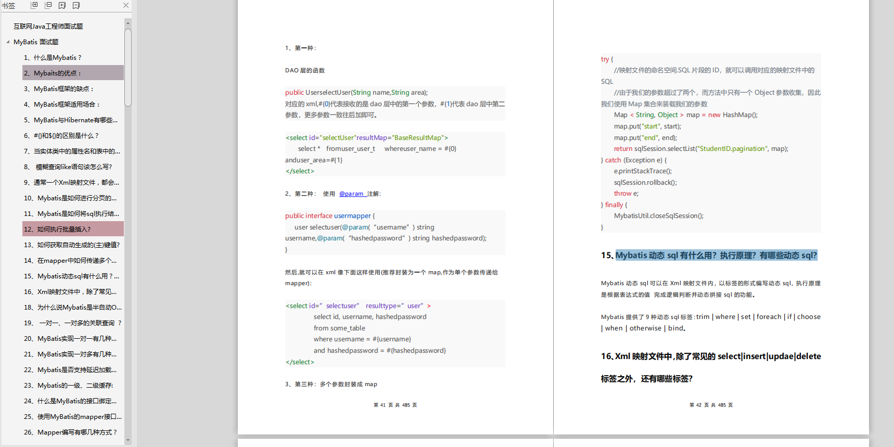Click code line MybatisUtil.closeSqlSession();
This screenshot has width=894, height=447.
tap(659, 215)
